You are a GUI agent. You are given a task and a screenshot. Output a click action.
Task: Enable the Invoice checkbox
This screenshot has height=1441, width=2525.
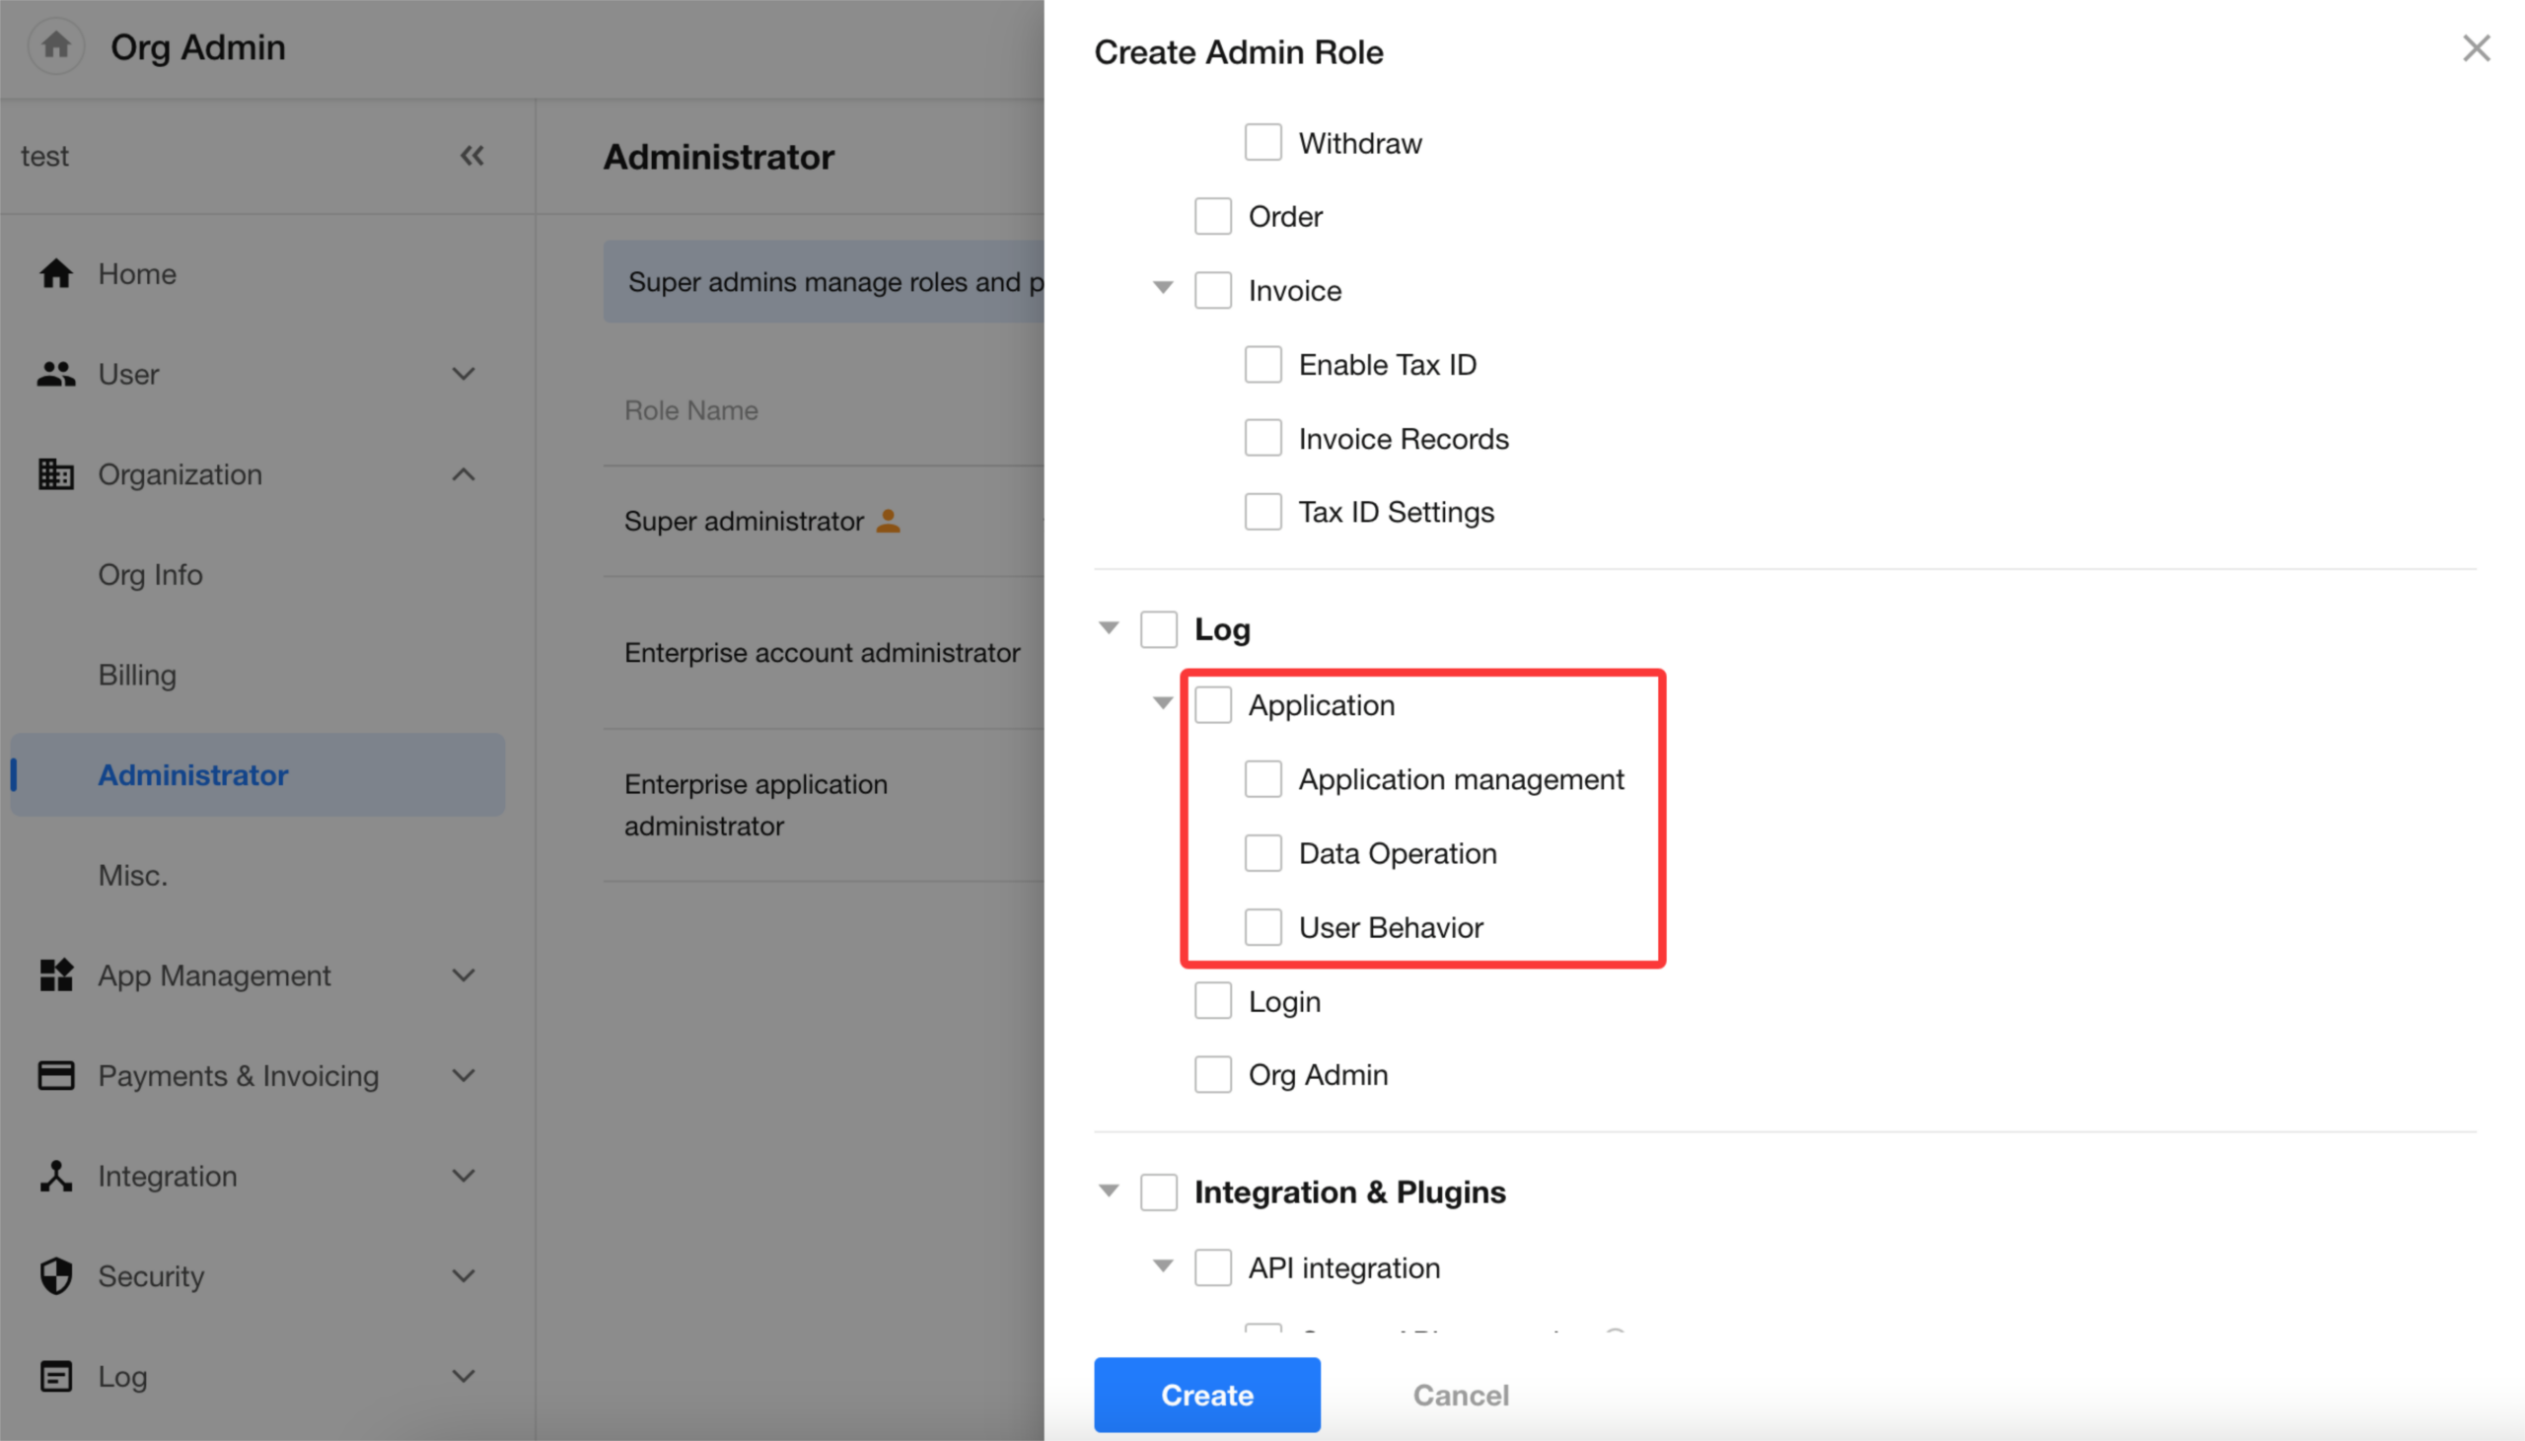point(1212,290)
